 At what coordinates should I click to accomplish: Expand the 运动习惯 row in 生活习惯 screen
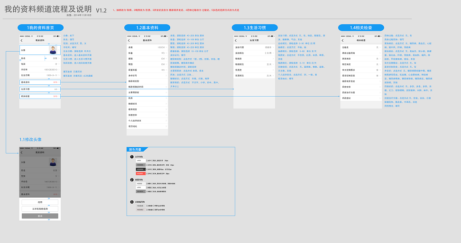pos(254,47)
